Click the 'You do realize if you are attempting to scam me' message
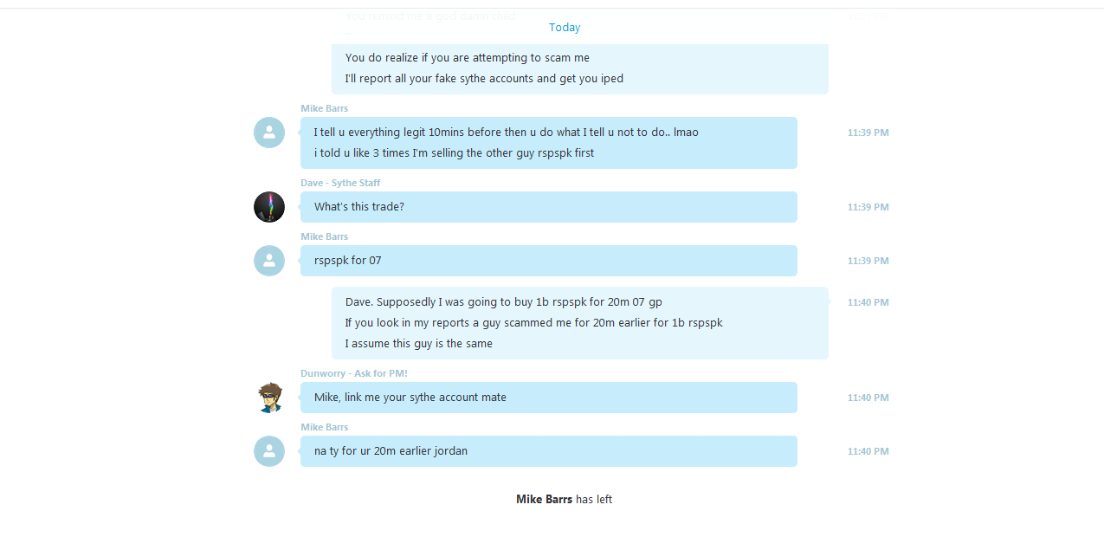Screen dimensions: 1104x537 [x=468, y=58]
